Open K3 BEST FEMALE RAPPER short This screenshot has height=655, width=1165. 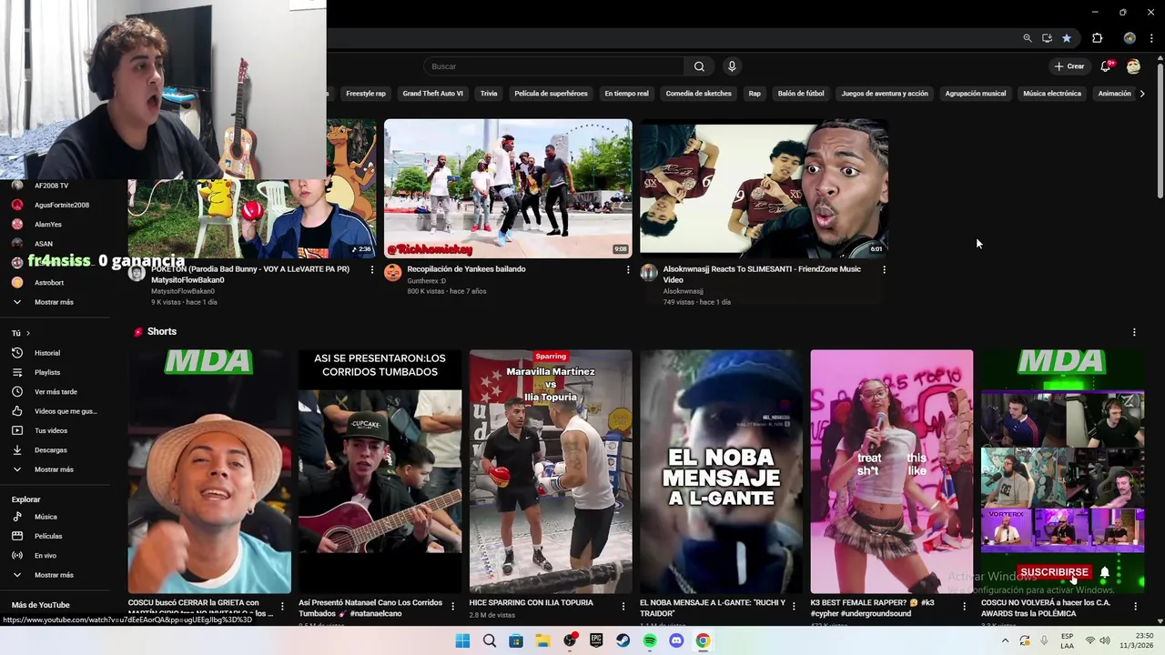891,471
